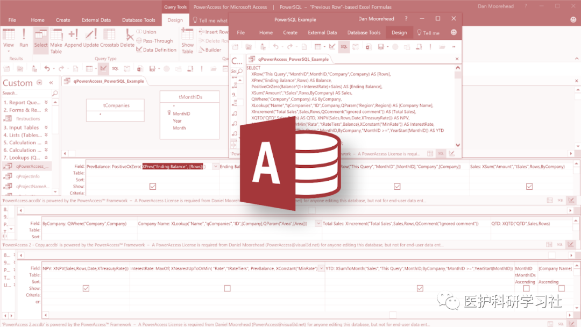581x327 pixels.
Task: Collapse navigation pane with double chevron
Action: pyautogui.click(x=51, y=83)
